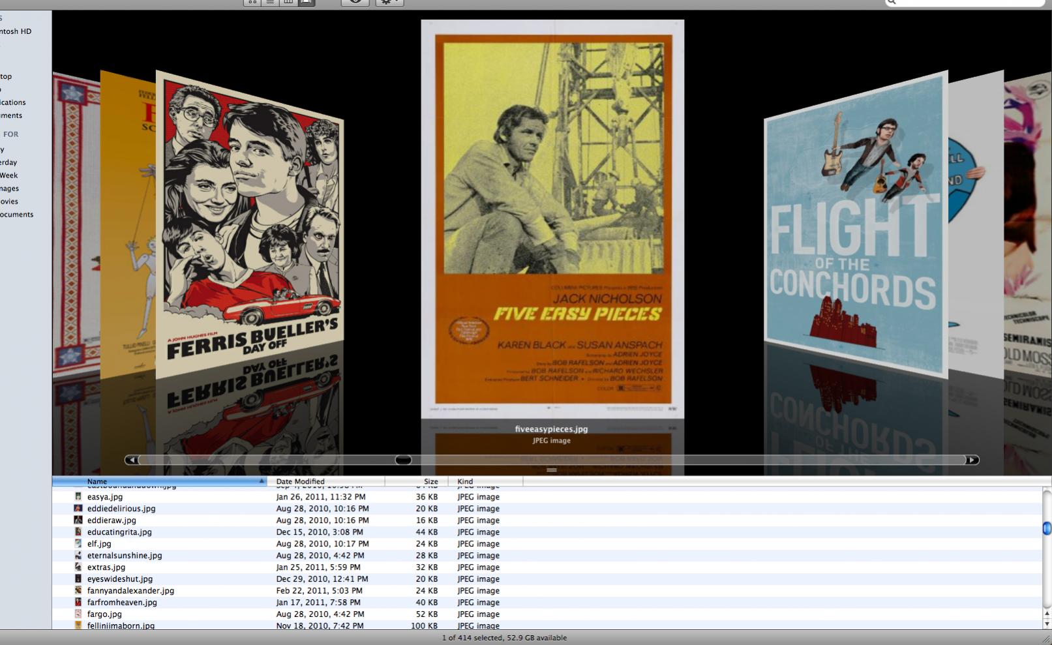
Task: Select the Macintosh HD sidebar item
Action: [16, 31]
